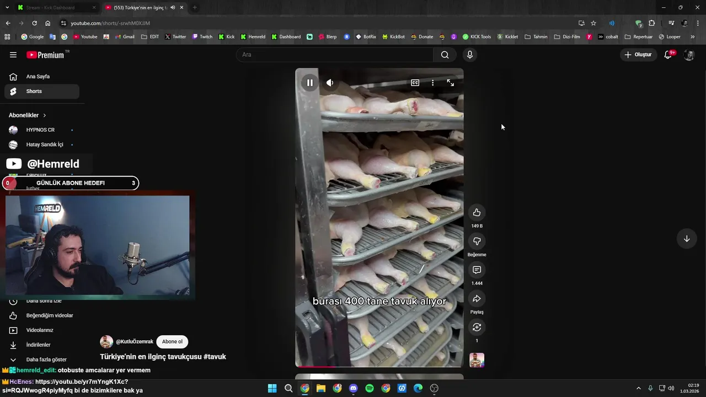Start voice search with the microphone

tap(469, 55)
